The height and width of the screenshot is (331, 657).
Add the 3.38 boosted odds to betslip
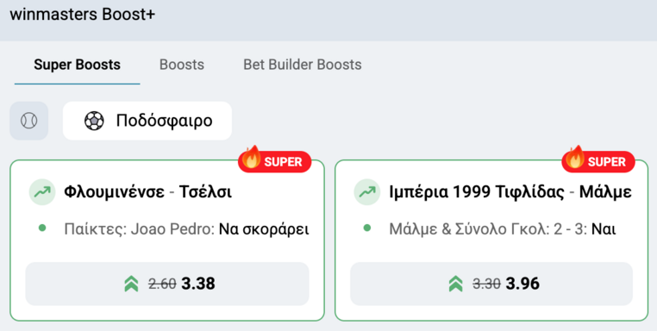[167, 284]
